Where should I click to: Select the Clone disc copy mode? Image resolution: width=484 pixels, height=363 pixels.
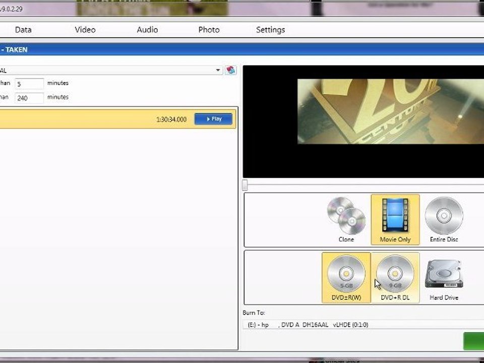[346, 220]
